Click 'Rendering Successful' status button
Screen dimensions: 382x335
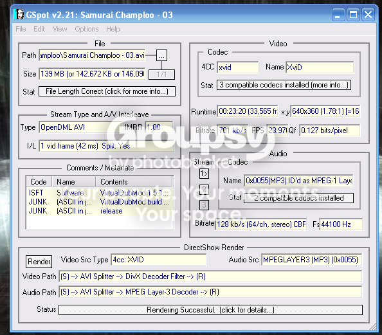tap(210, 310)
